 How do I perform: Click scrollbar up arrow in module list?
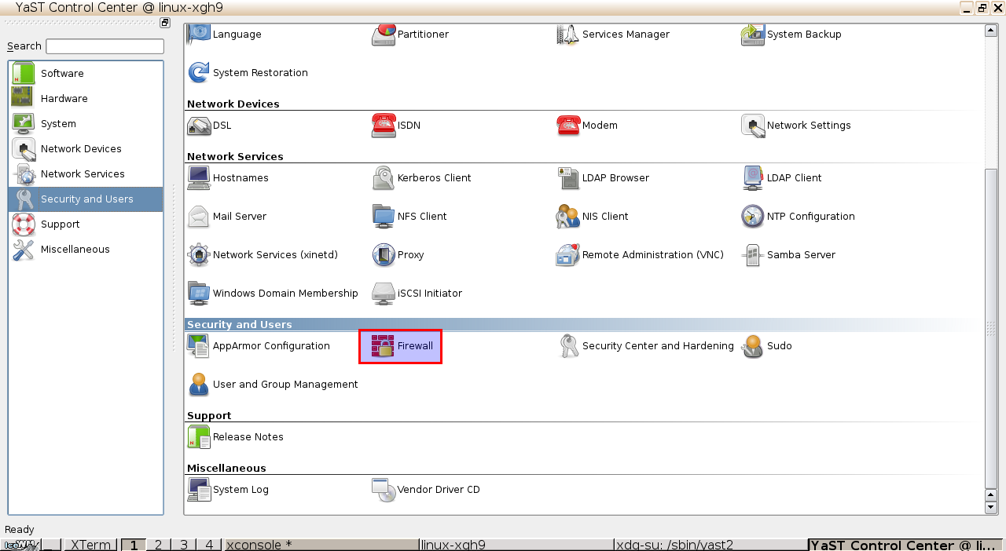pyautogui.click(x=990, y=31)
